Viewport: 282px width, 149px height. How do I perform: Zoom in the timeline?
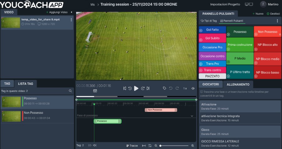[193, 146]
